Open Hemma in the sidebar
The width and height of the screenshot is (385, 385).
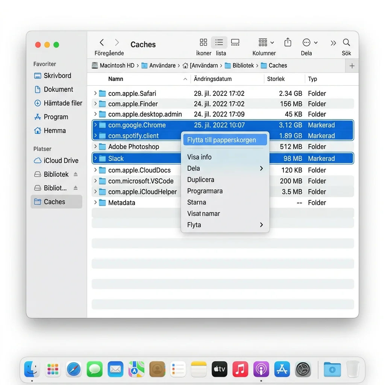click(57, 130)
